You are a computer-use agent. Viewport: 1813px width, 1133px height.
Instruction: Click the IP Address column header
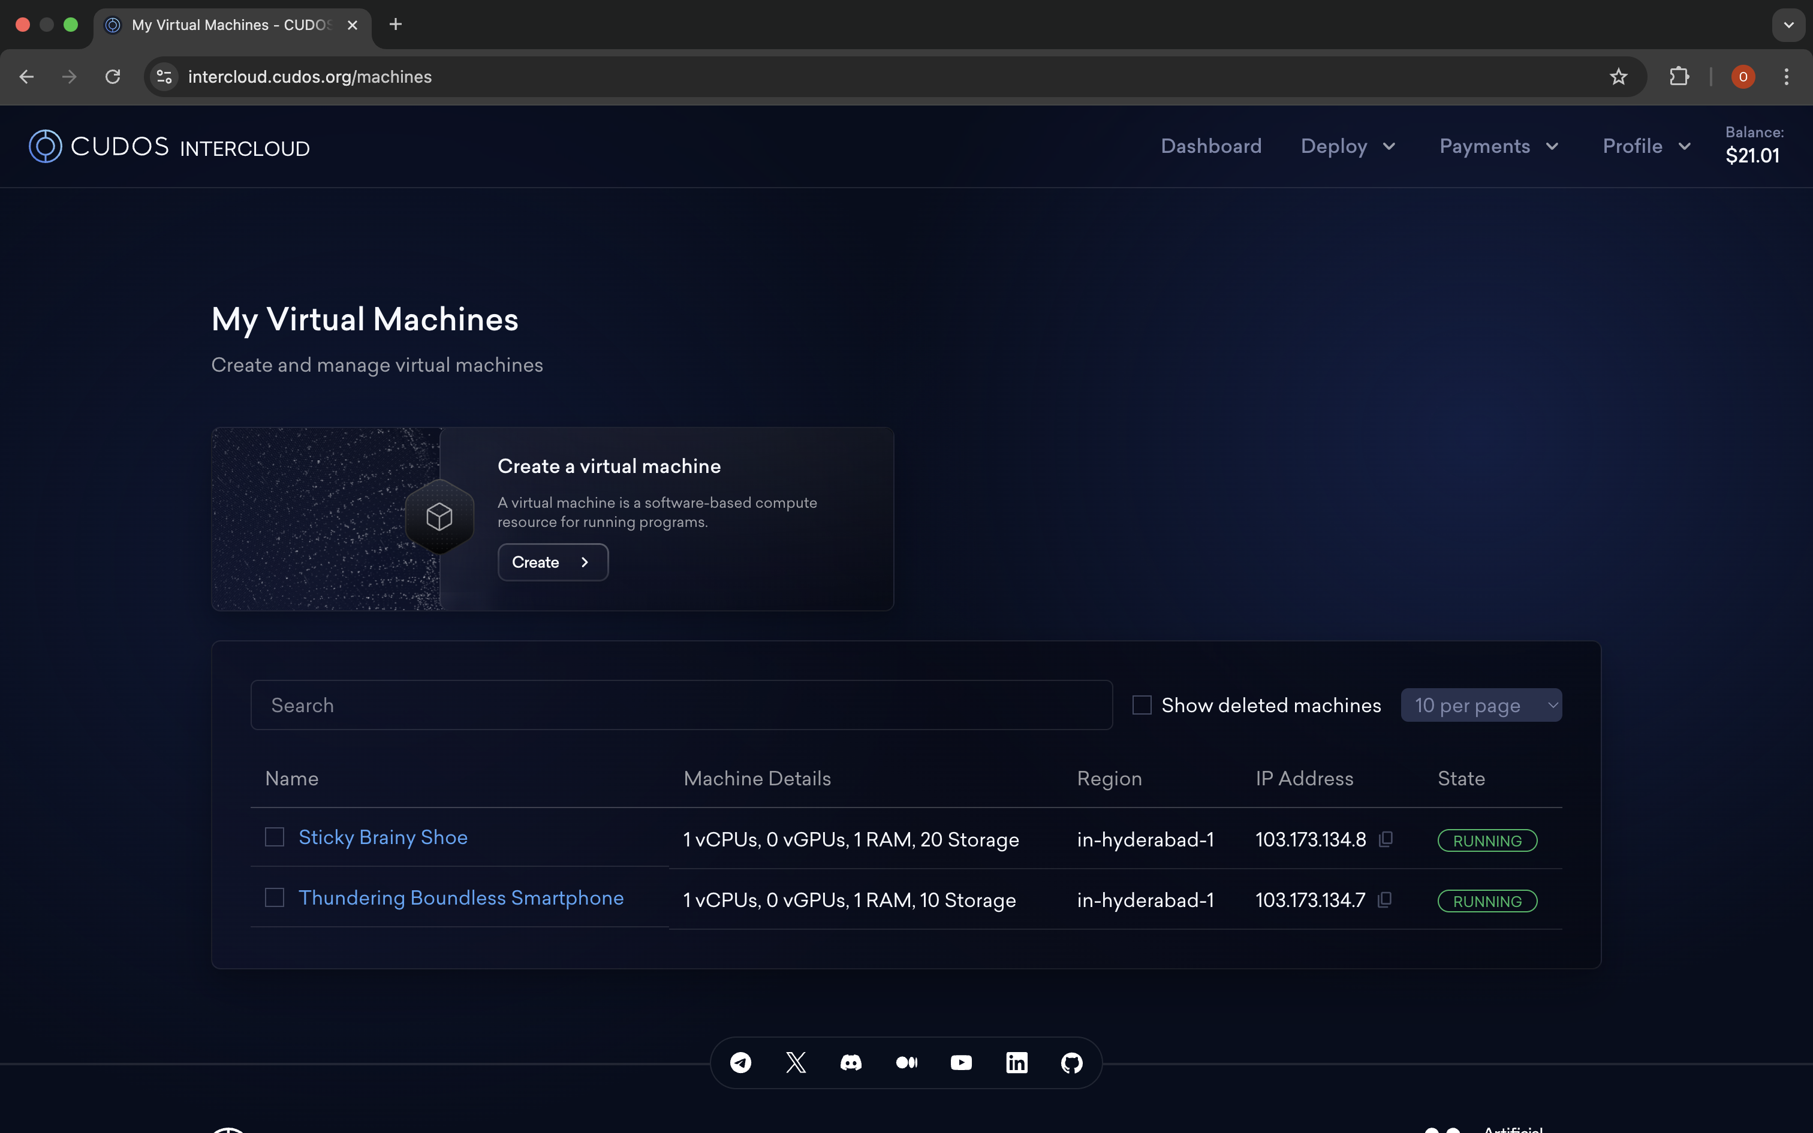point(1305,779)
